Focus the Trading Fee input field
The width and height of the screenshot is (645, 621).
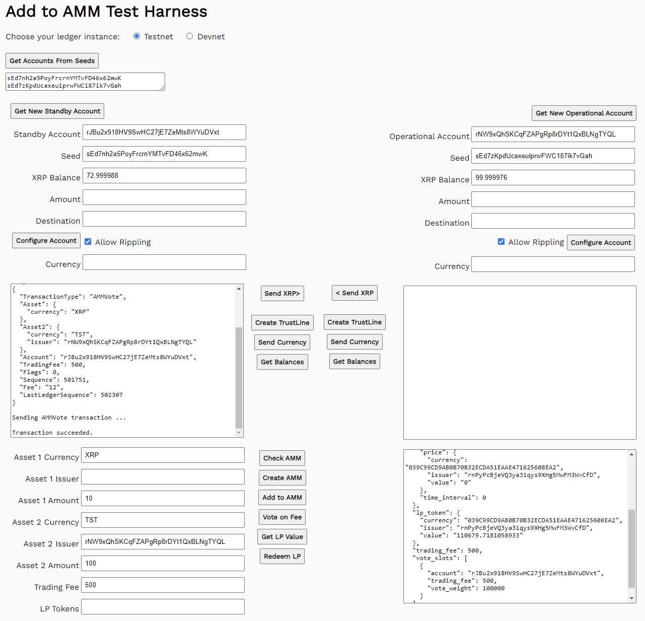coord(163,585)
